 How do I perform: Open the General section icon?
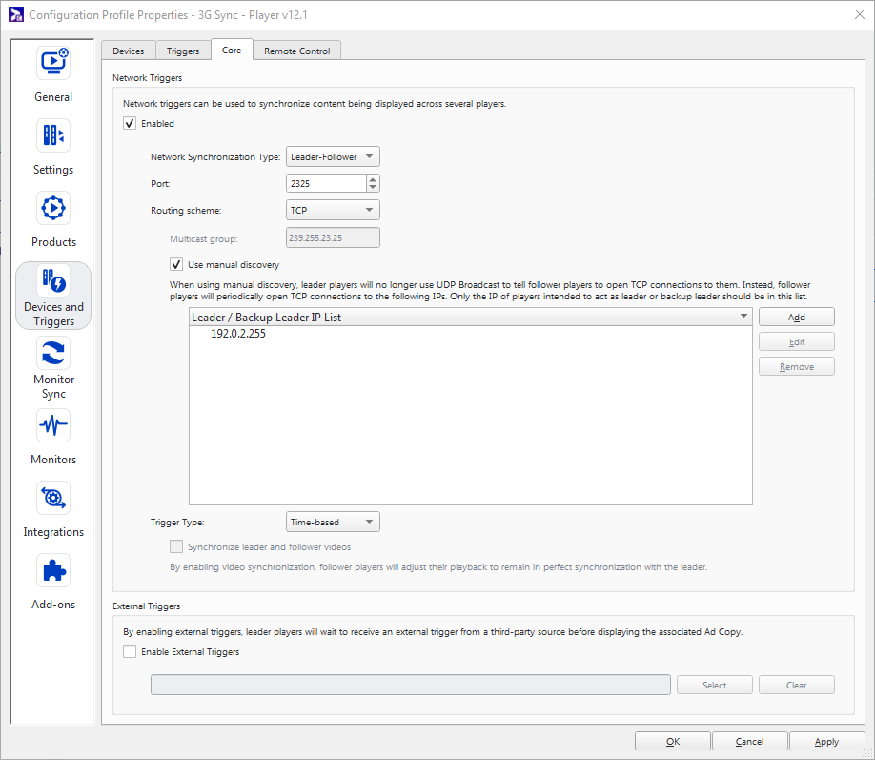[53, 63]
